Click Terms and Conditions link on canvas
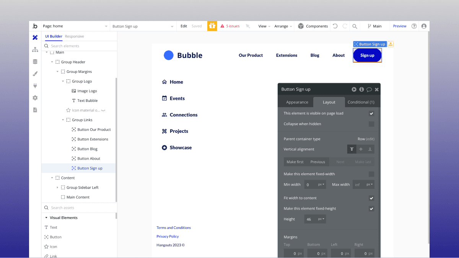This screenshot has height=258, width=459. click(174, 228)
